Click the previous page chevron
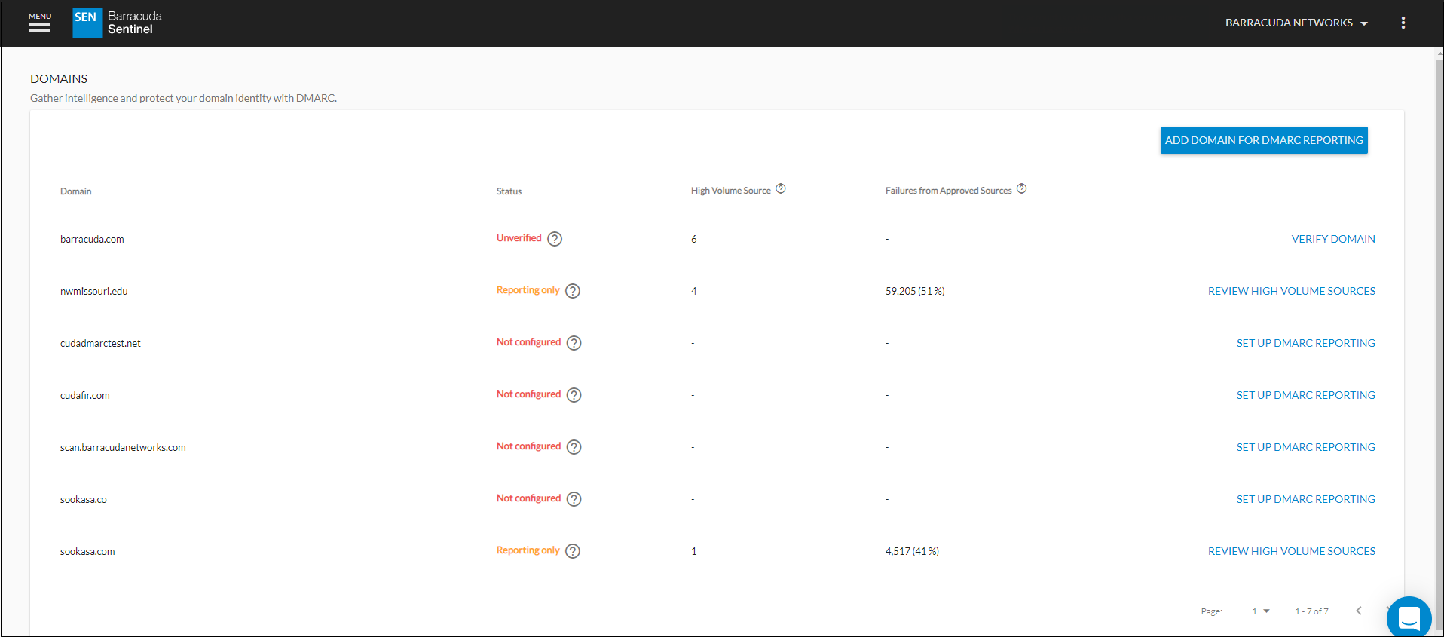Screen dimensions: 1444x637 point(1359,611)
